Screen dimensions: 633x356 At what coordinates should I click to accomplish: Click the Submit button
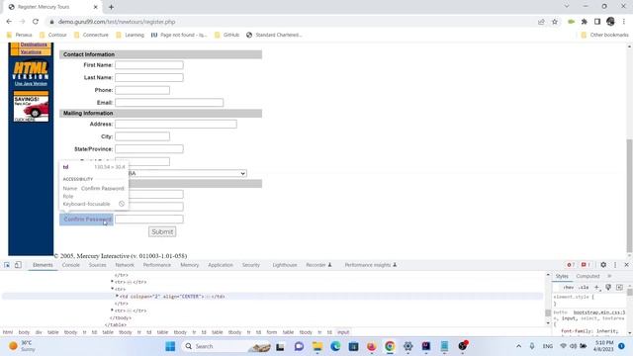coord(162,231)
